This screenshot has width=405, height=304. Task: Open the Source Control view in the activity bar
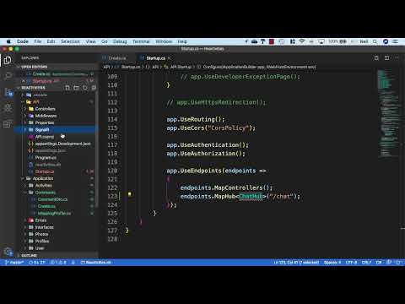click(x=8, y=92)
